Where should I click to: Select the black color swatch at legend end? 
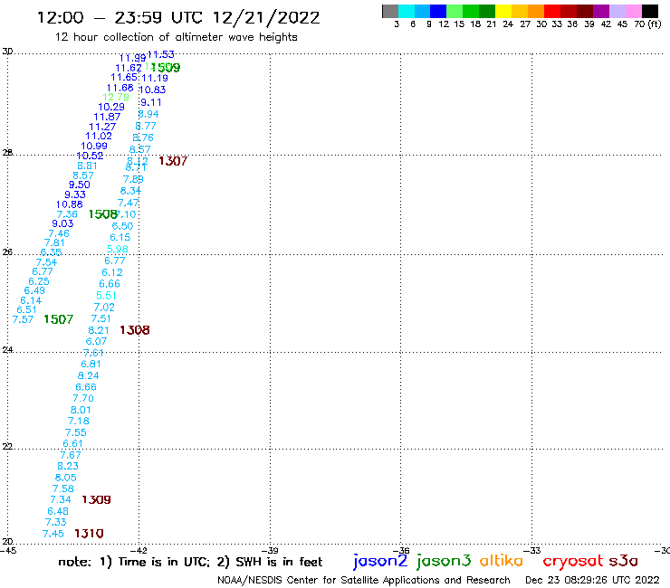click(650, 11)
